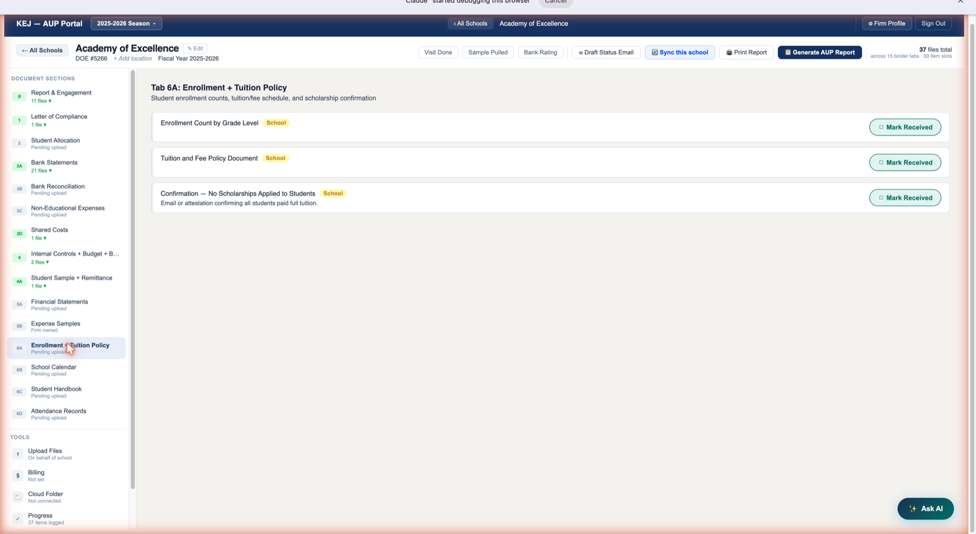Click the School tag on Tuition and Fee row
This screenshot has width=976, height=534.
(x=276, y=158)
